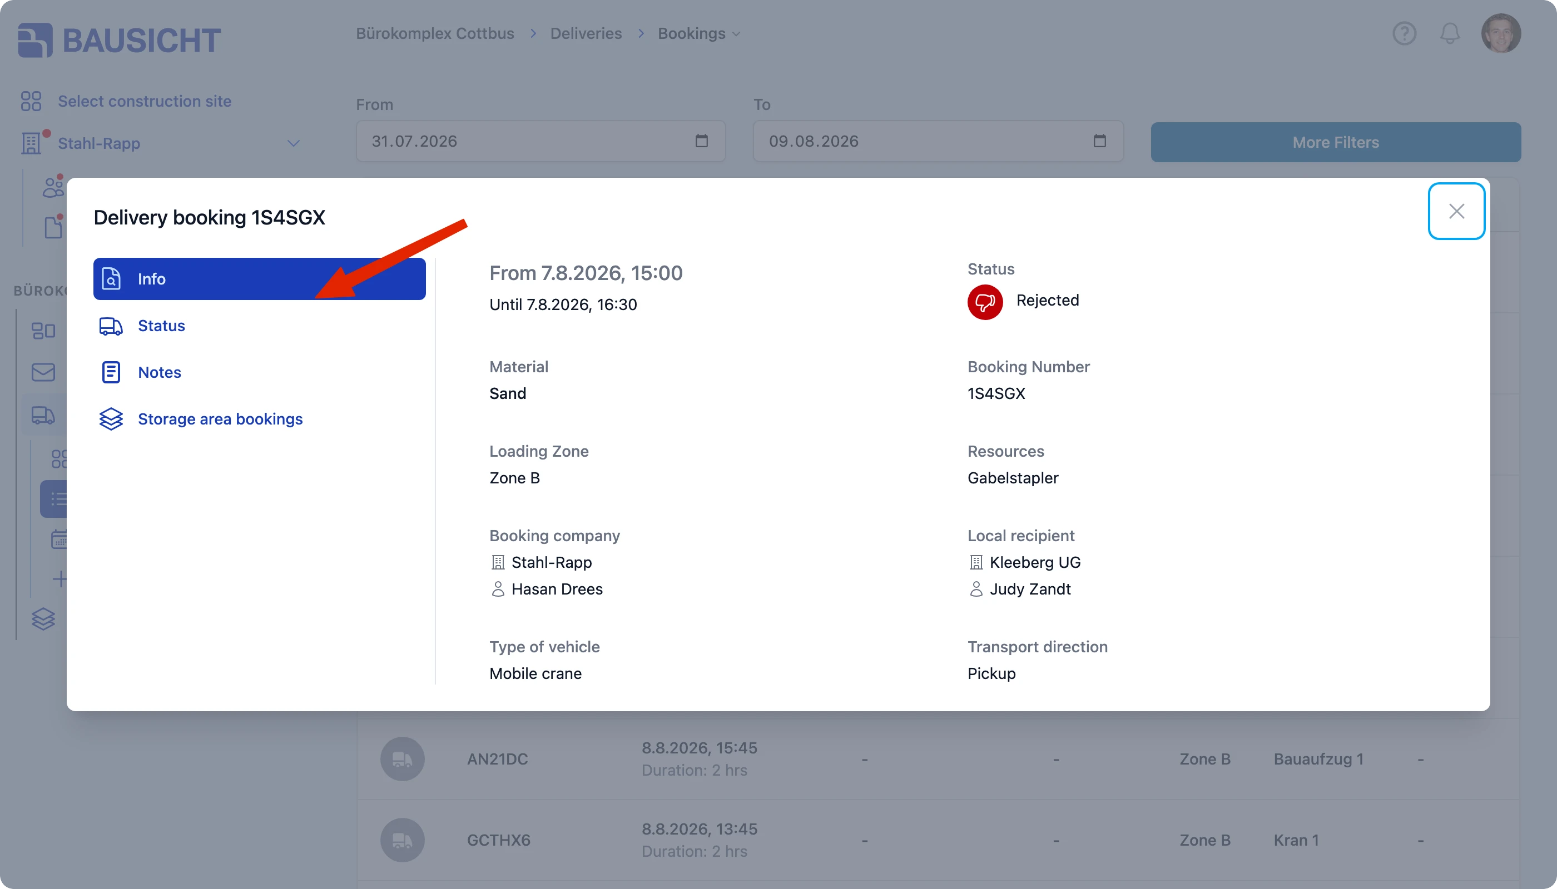Click Select construction site link
Image resolution: width=1557 pixels, height=889 pixels.
[x=144, y=101]
